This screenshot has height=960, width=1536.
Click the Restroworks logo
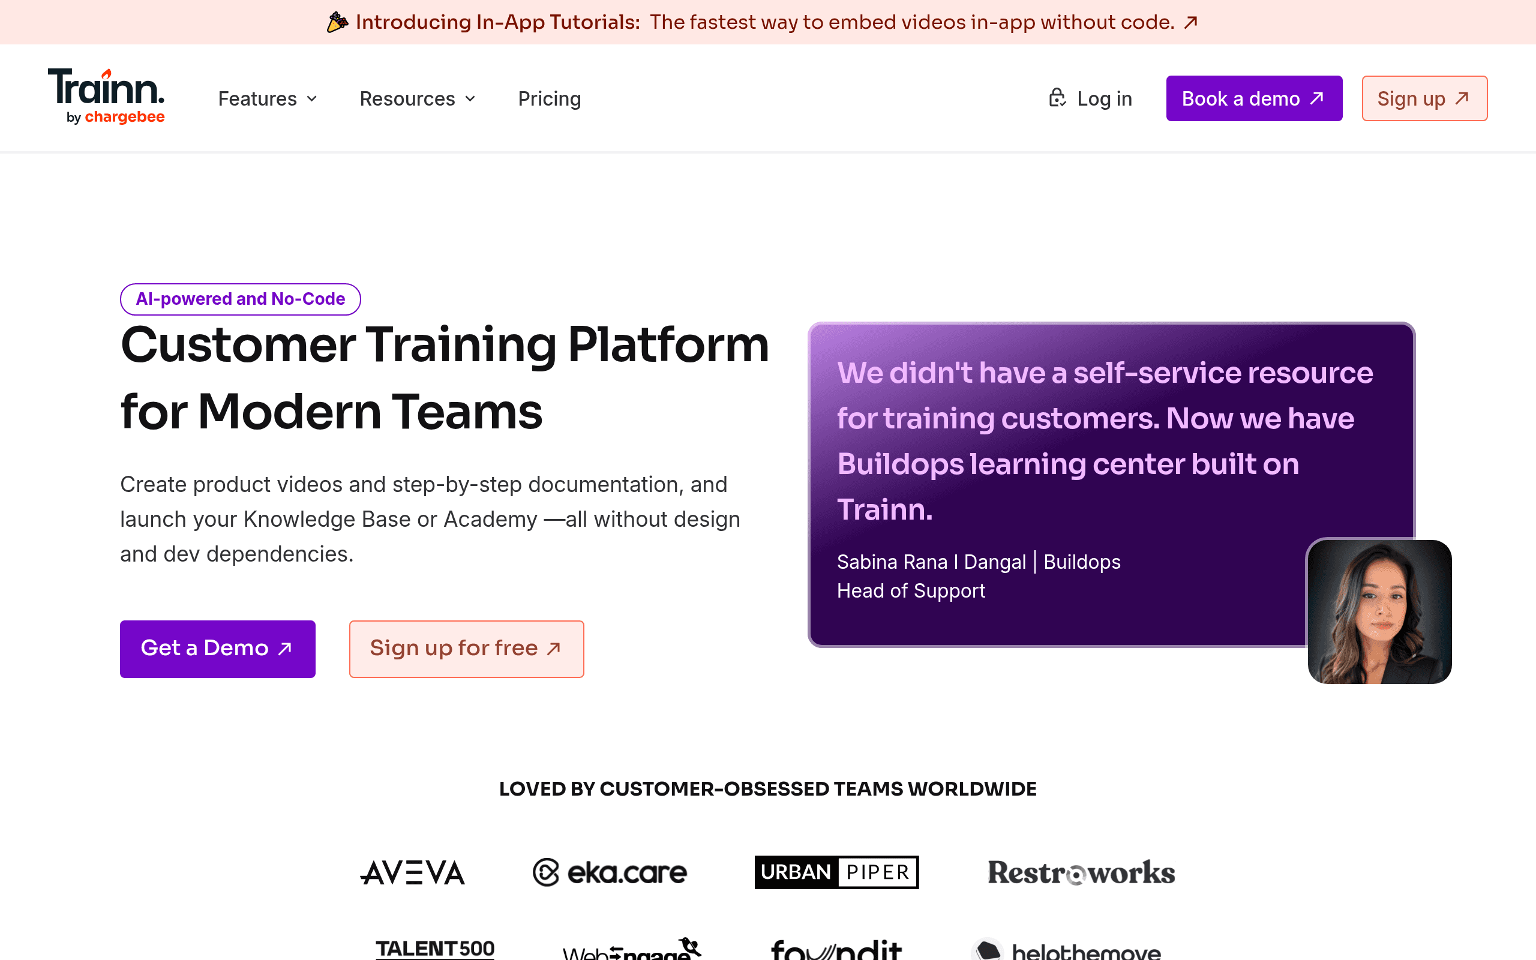pyautogui.click(x=1081, y=872)
